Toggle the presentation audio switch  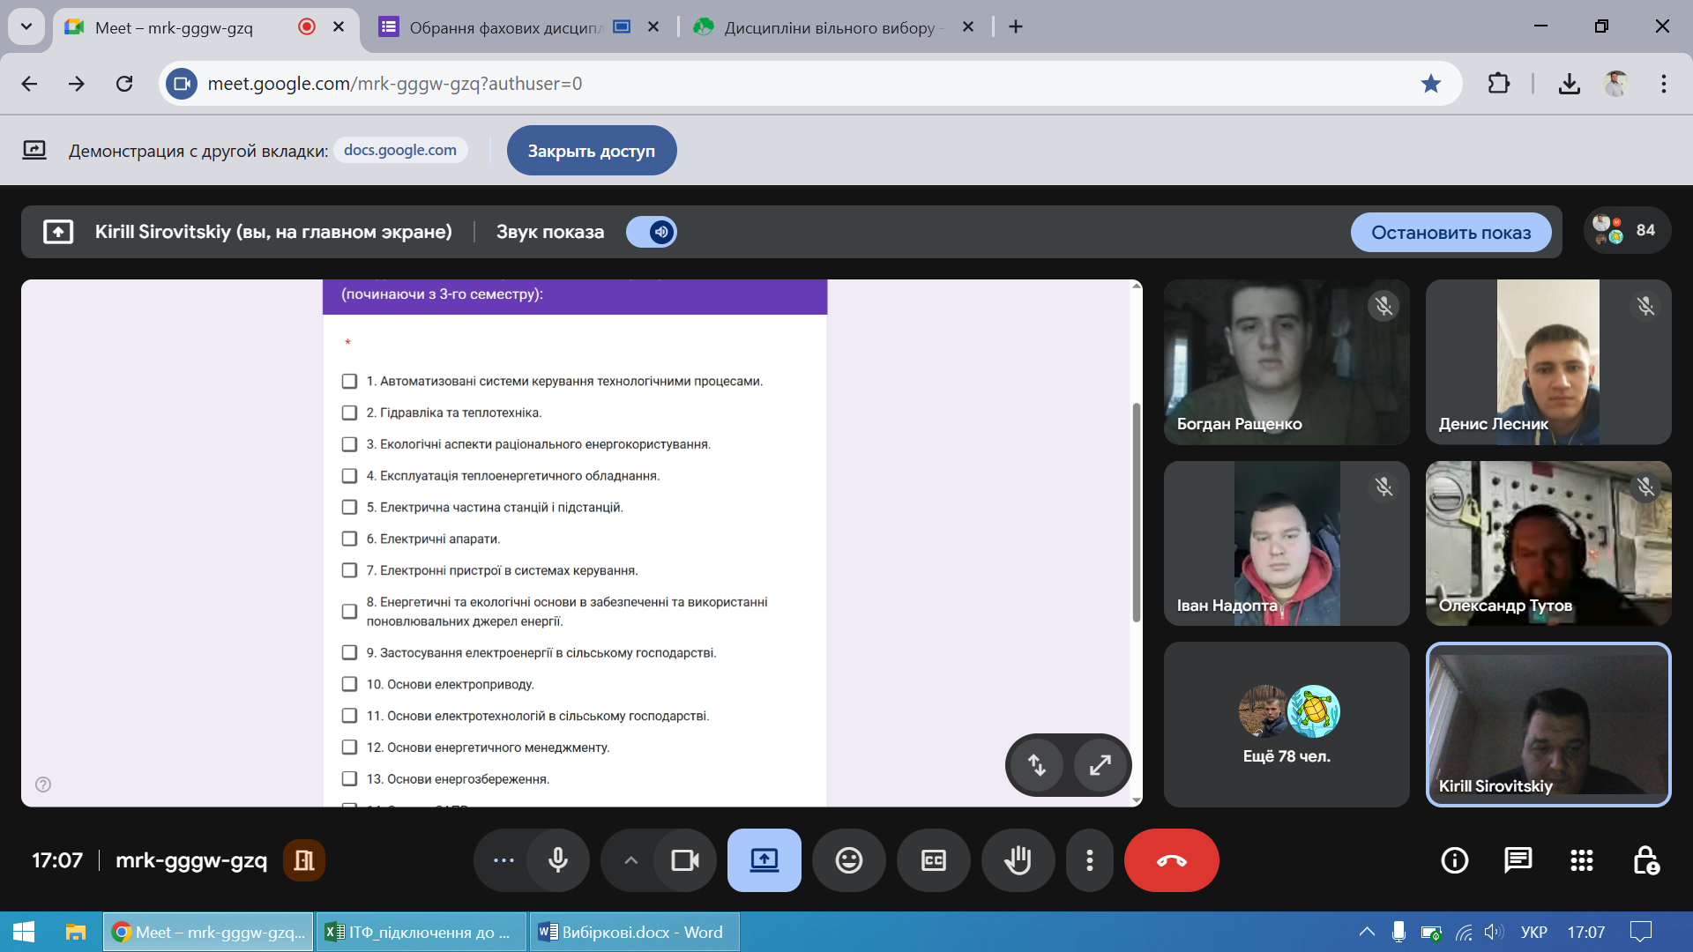click(652, 232)
